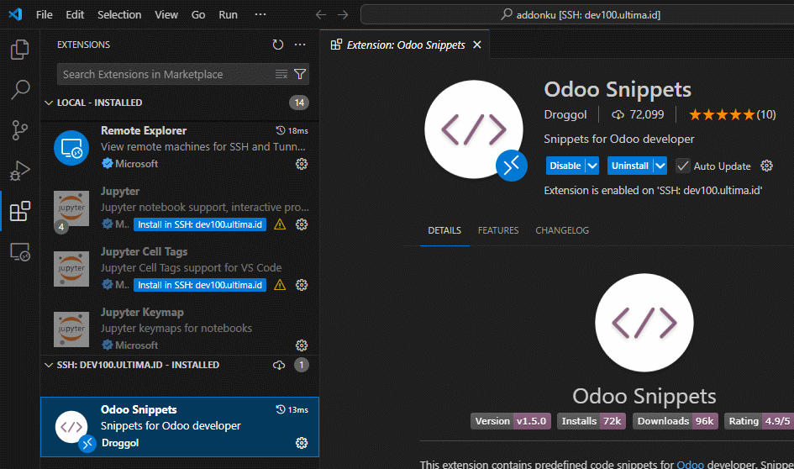Screen dimensions: 794x469
Task: Follow the Odoo hyperlink in description
Action: tap(690, 464)
